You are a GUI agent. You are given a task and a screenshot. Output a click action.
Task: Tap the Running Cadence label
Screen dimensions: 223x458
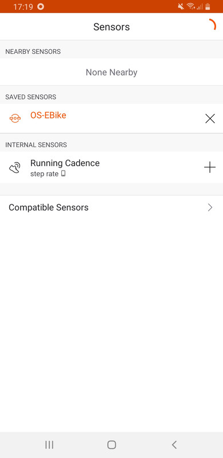tap(65, 163)
